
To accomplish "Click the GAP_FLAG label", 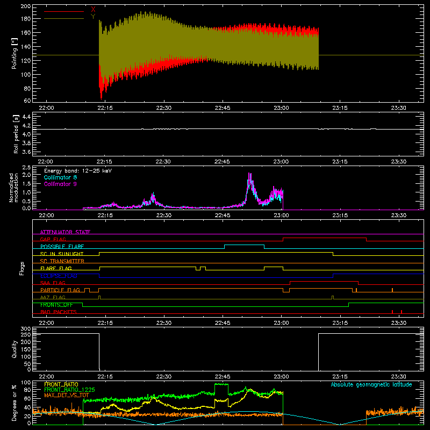I will coord(53,239).
